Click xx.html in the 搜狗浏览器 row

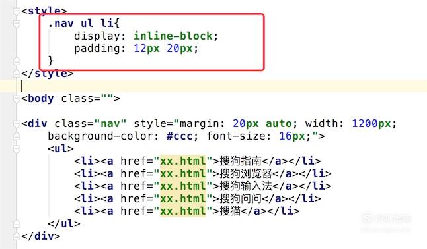183,173
